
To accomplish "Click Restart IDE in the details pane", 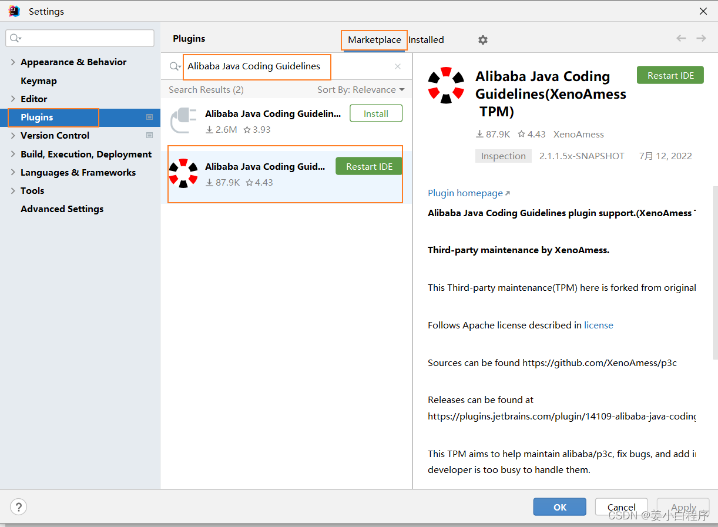I will pyautogui.click(x=670, y=75).
